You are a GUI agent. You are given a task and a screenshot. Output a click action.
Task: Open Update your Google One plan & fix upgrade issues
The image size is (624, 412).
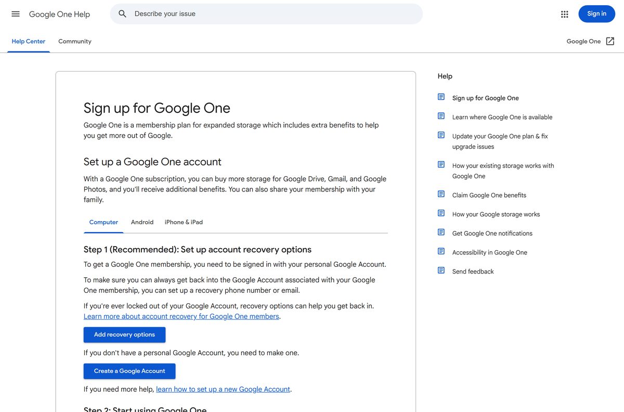(x=500, y=141)
